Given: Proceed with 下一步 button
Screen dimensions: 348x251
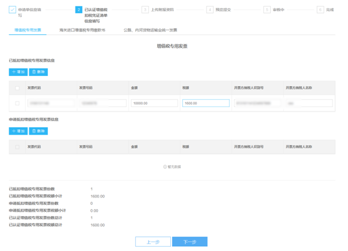Looking at the screenshot, I should coord(190,242).
